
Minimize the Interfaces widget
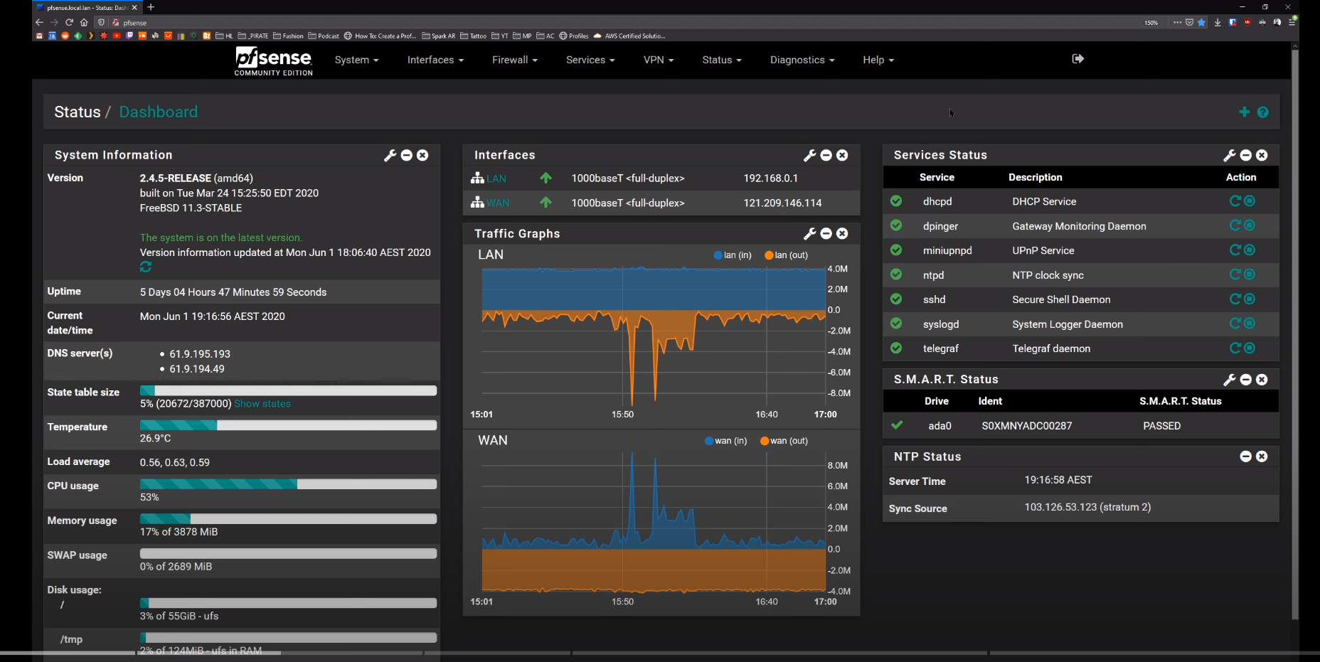point(826,155)
